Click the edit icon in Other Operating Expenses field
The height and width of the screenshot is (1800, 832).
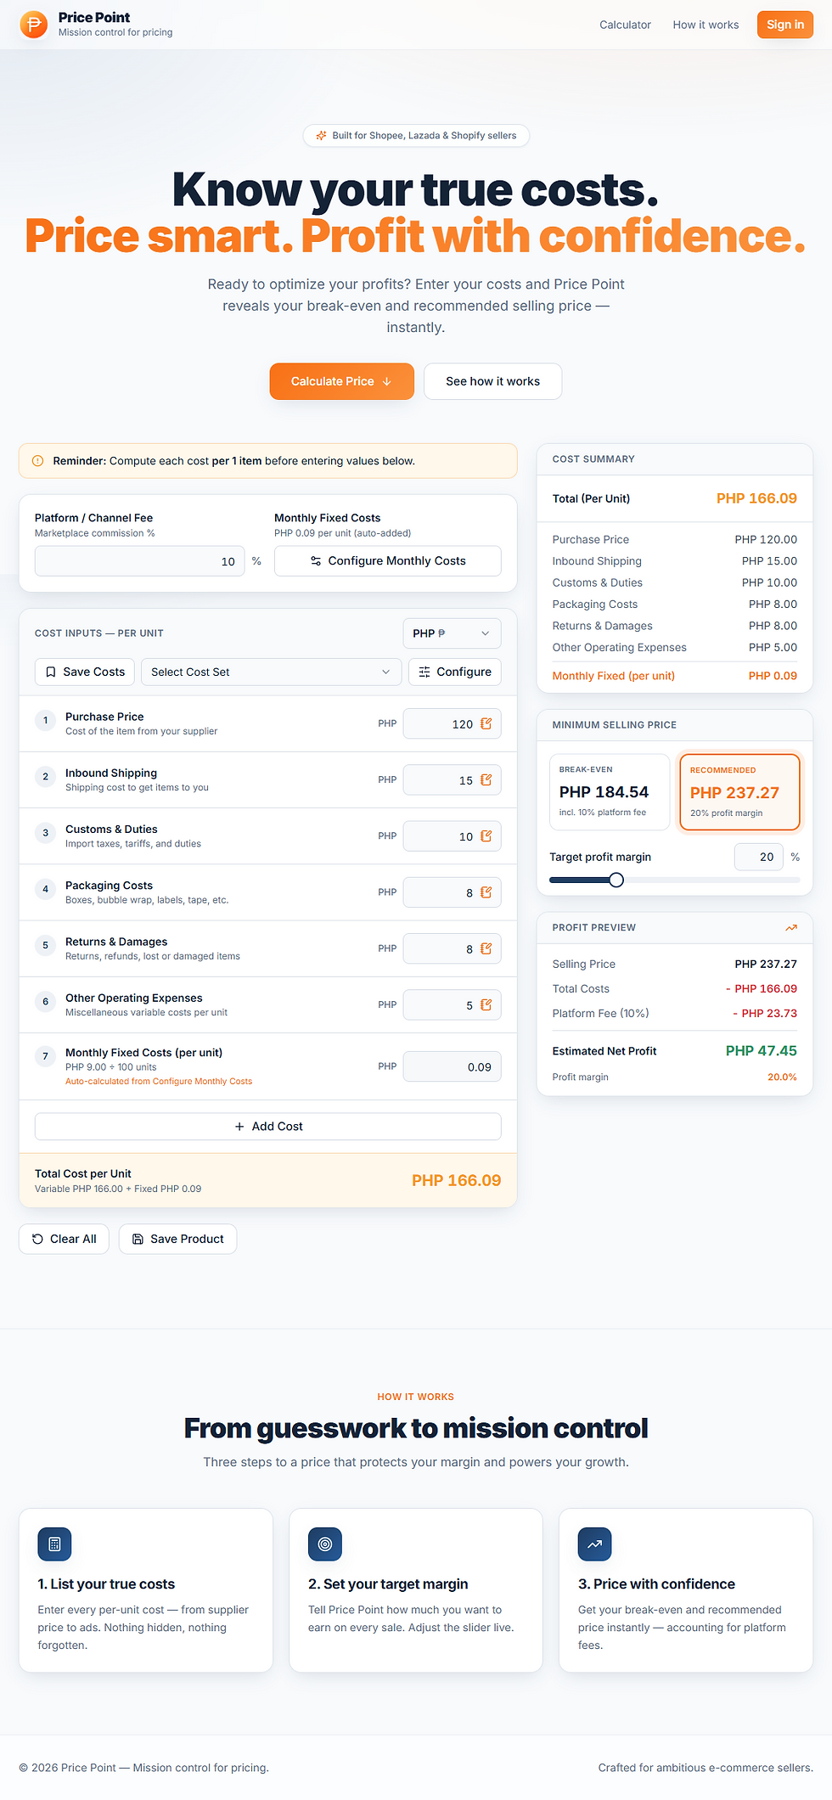[486, 1004]
